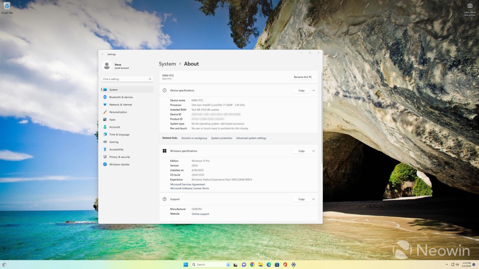Viewport: 479px width, 269px height.
Task: Open the Online support website link
Action: [200, 214]
